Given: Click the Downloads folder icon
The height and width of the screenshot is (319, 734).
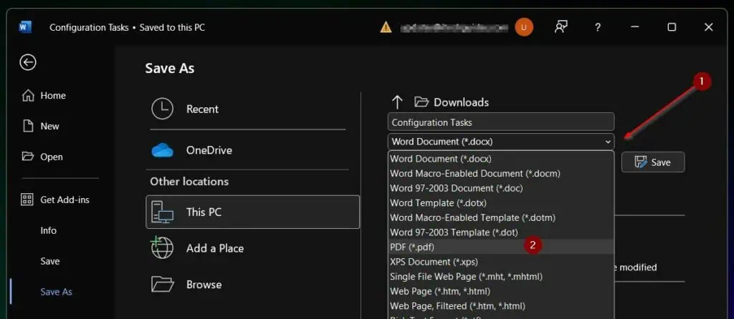Looking at the screenshot, I should point(421,102).
